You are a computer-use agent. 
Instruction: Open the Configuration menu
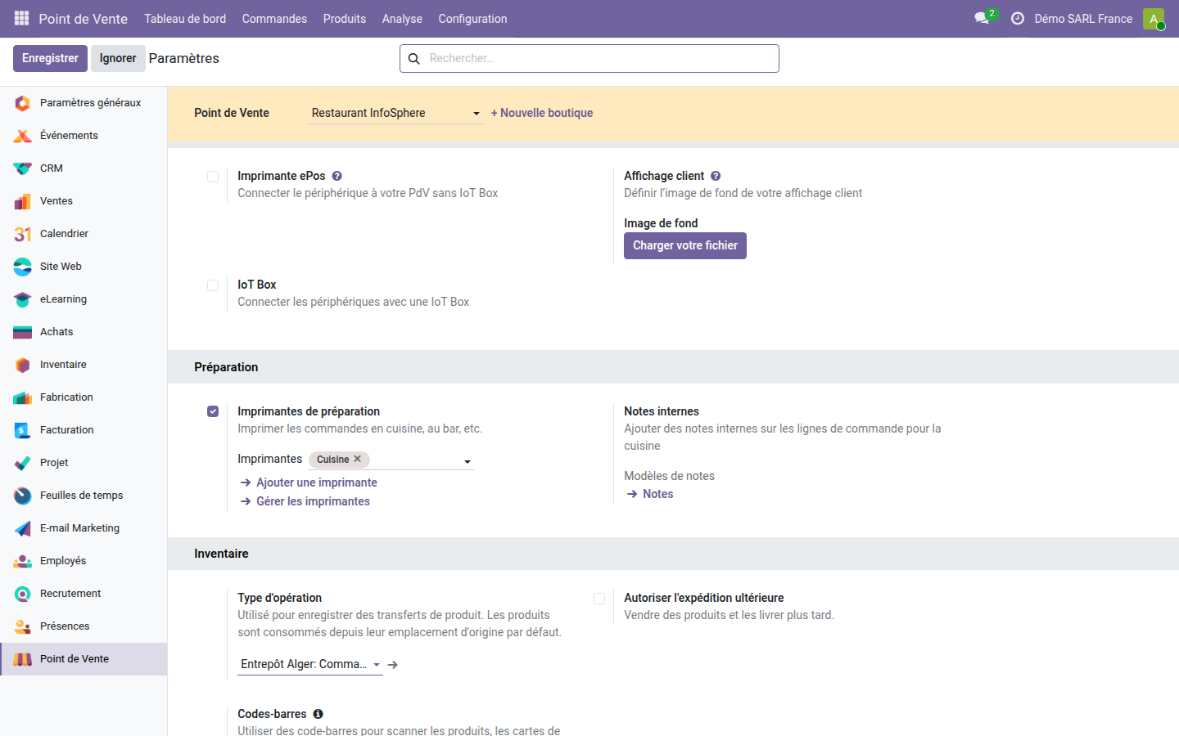(472, 19)
